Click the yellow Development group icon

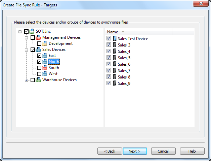tap(45, 43)
